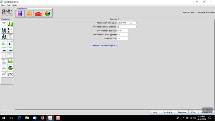Open the notification center icon

click(x=210, y=118)
